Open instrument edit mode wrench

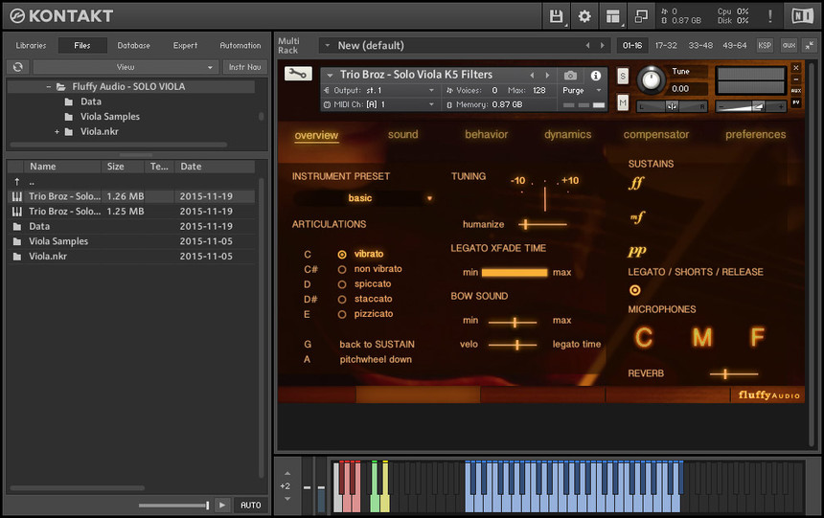(x=298, y=74)
